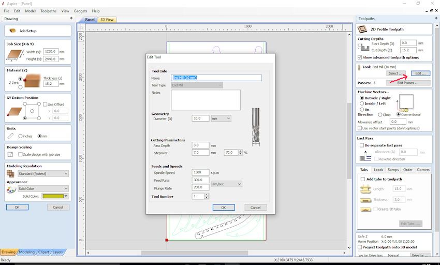
Task: Open the Leads tab
Action: (x=378, y=170)
